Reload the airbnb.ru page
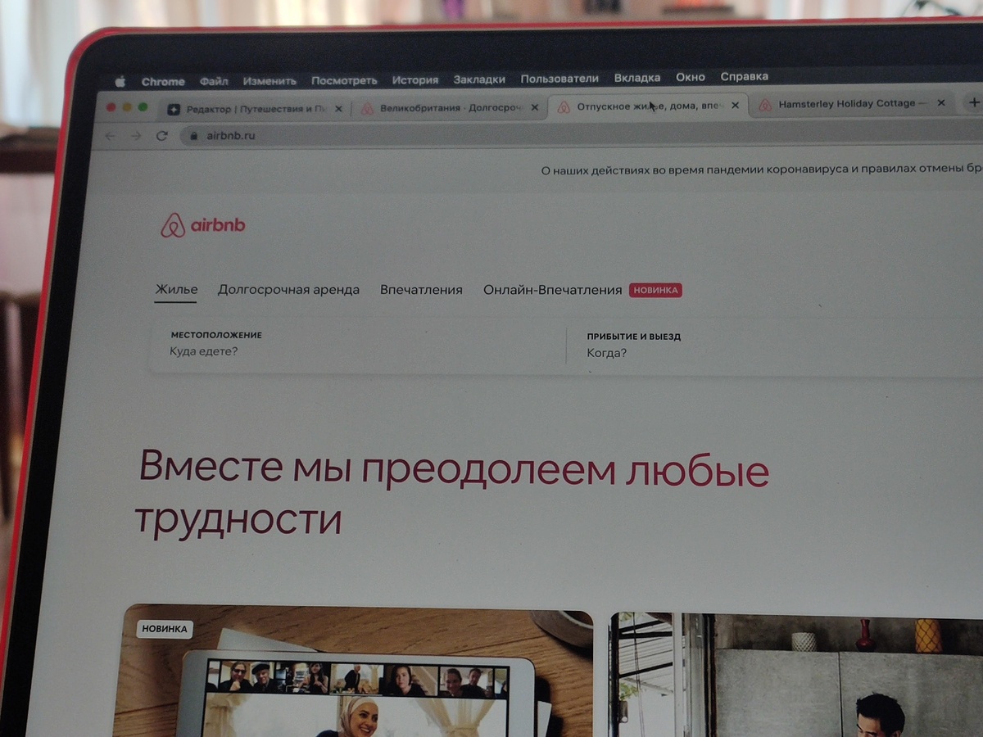The width and height of the screenshot is (983, 737). pyautogui.click(x=162, y=136)
